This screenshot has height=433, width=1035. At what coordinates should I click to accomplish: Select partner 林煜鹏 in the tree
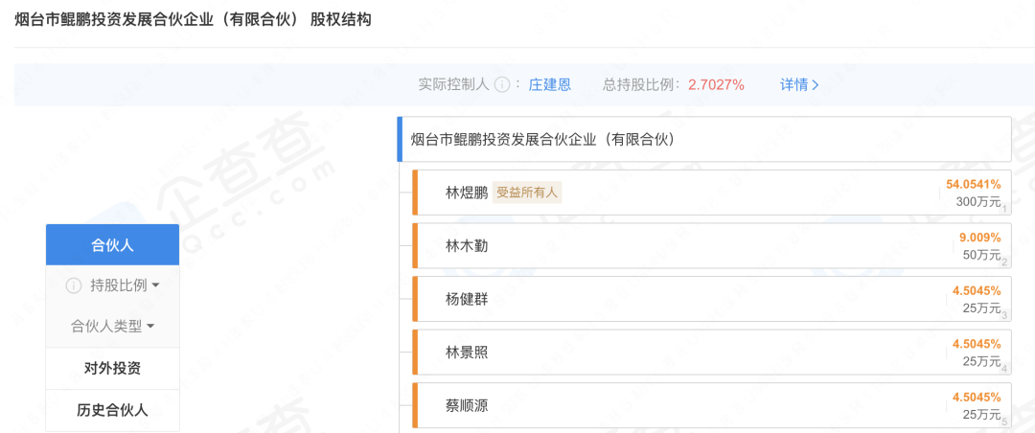coord(467,193)
